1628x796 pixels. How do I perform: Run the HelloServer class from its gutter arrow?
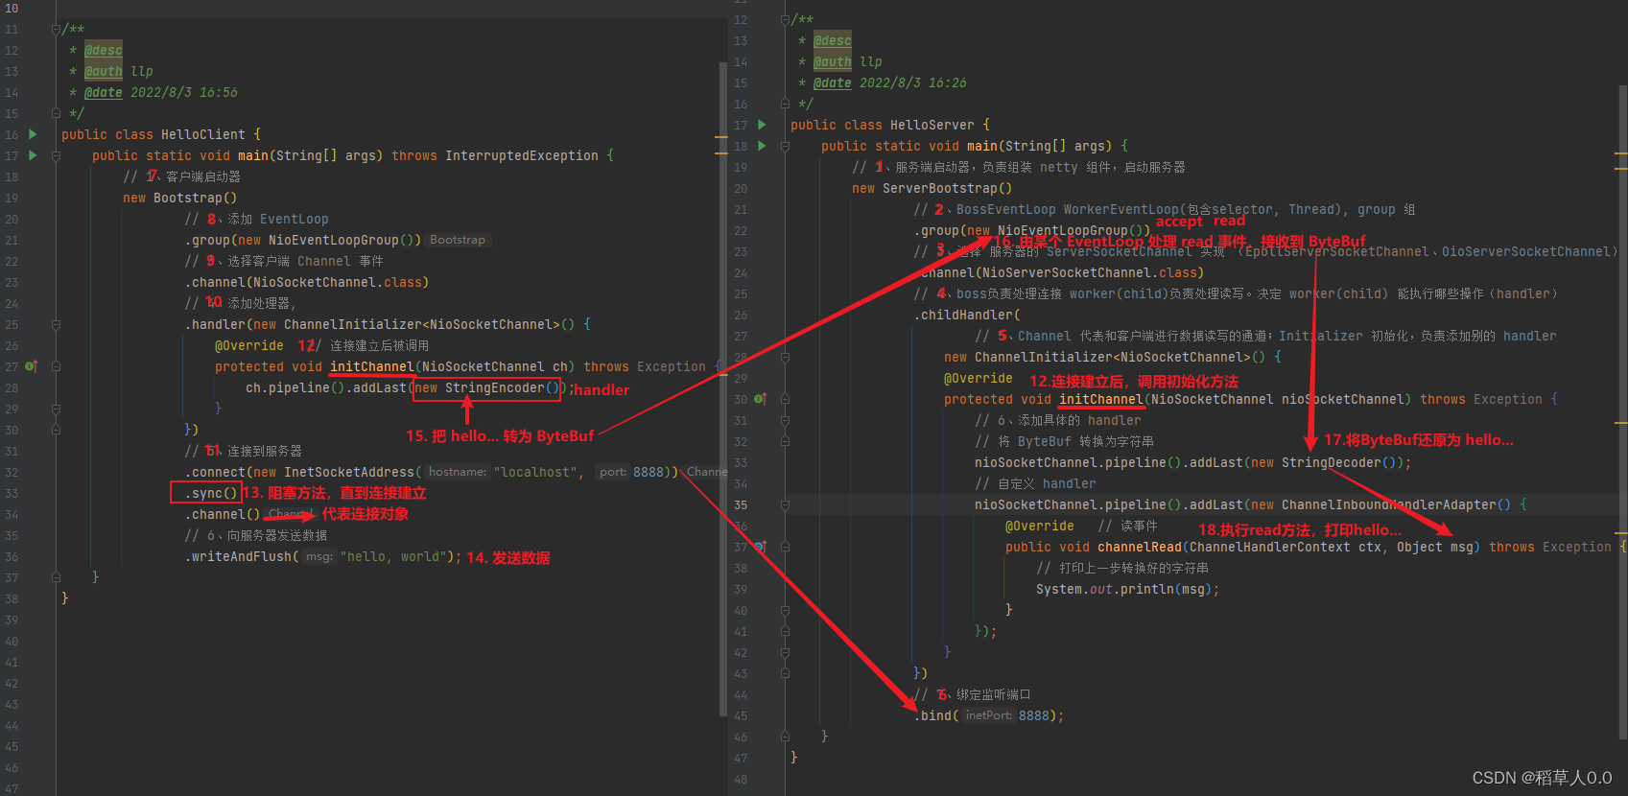(762, 125)
